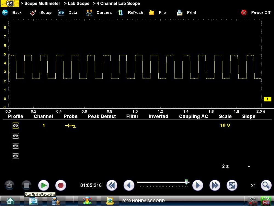Click the Power Off button
This screenshot has width=274, height=206.
coord(256,13)
